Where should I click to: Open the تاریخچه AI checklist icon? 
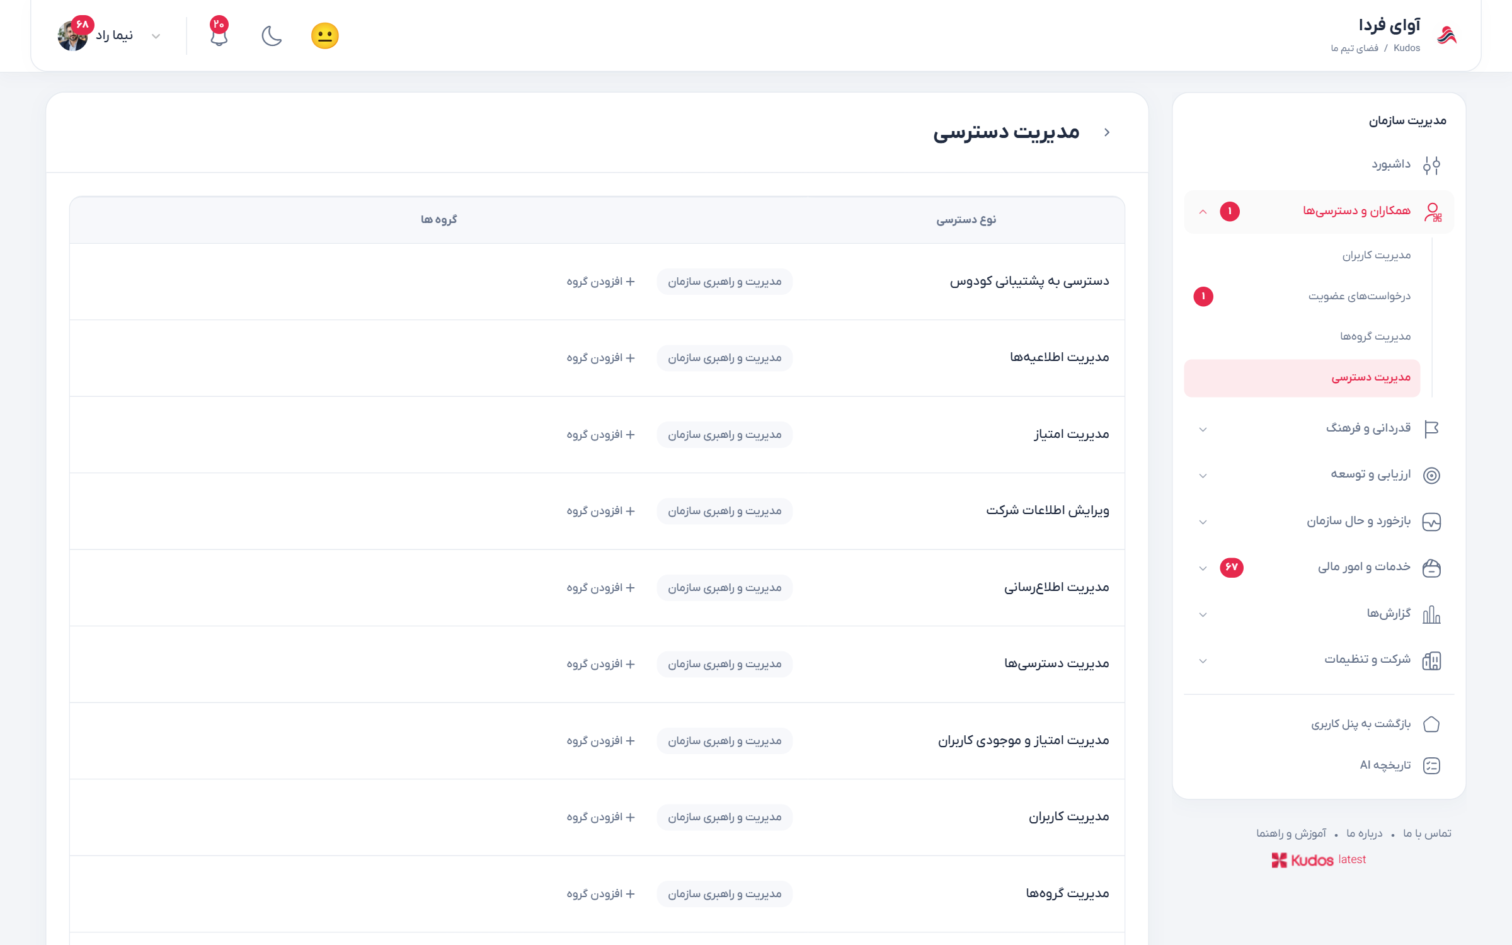coord(1431,765)
